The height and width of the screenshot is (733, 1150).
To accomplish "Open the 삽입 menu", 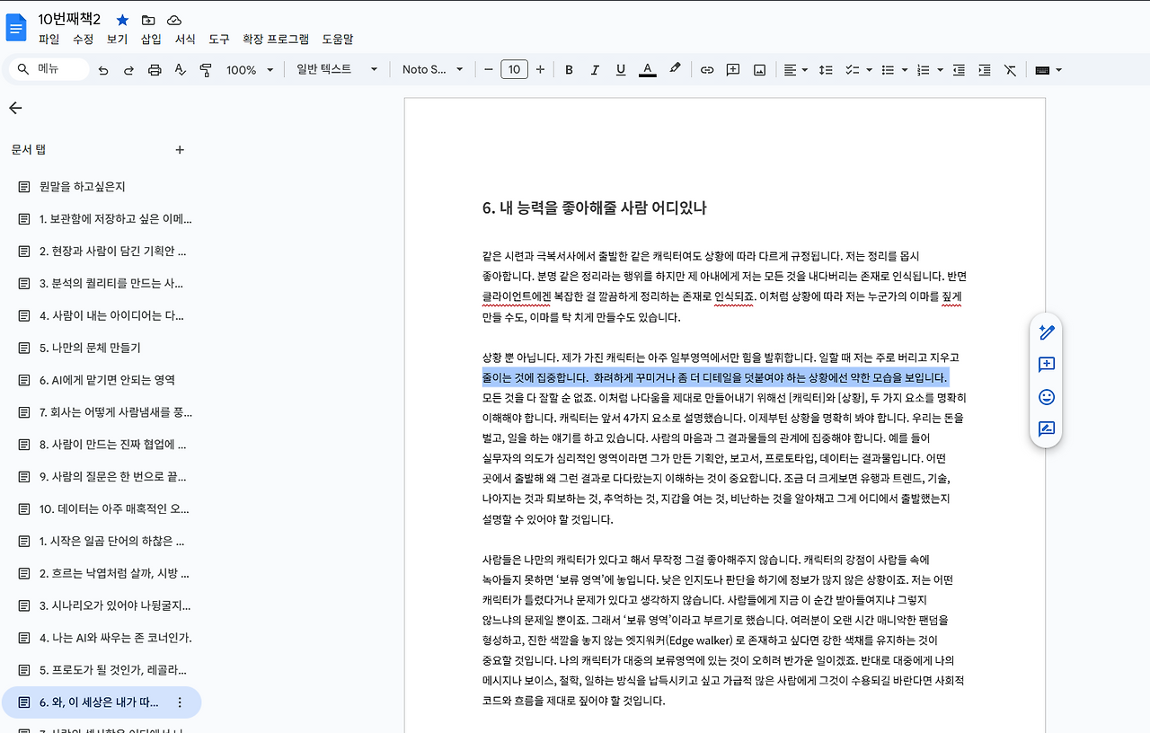I will click(x=152, y=40).
